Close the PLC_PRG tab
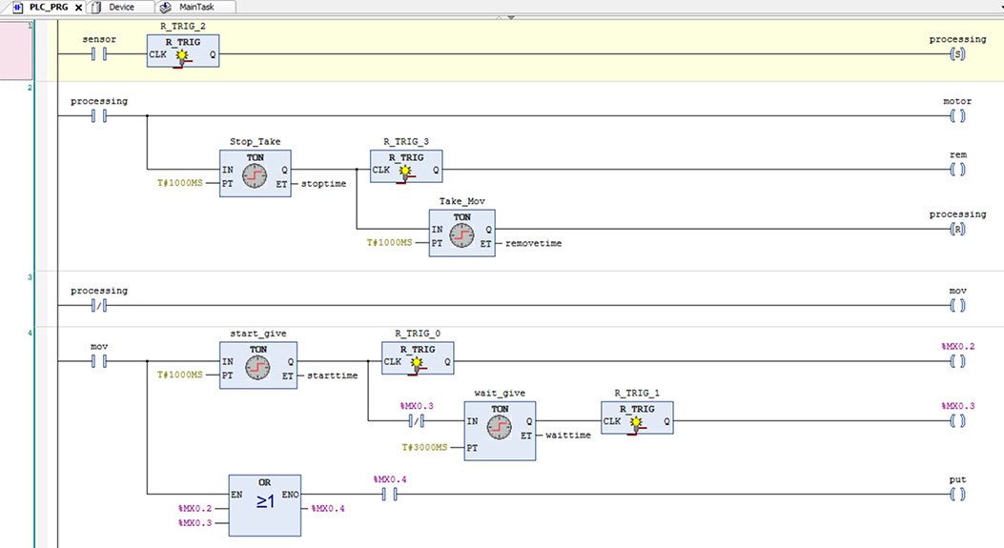 click(78, 8)
